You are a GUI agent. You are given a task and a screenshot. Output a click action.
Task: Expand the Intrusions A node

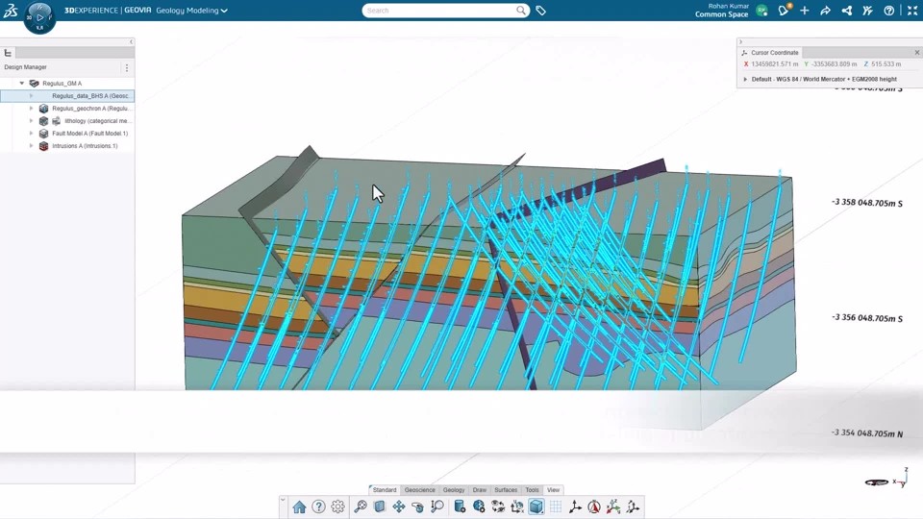pyautogui.click(x=31, y=146)
